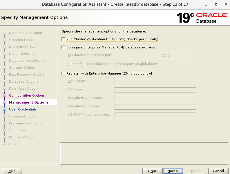Viewport: 230px width, 174px height.
Task: Select the EM admin username field
Action: 155,98
